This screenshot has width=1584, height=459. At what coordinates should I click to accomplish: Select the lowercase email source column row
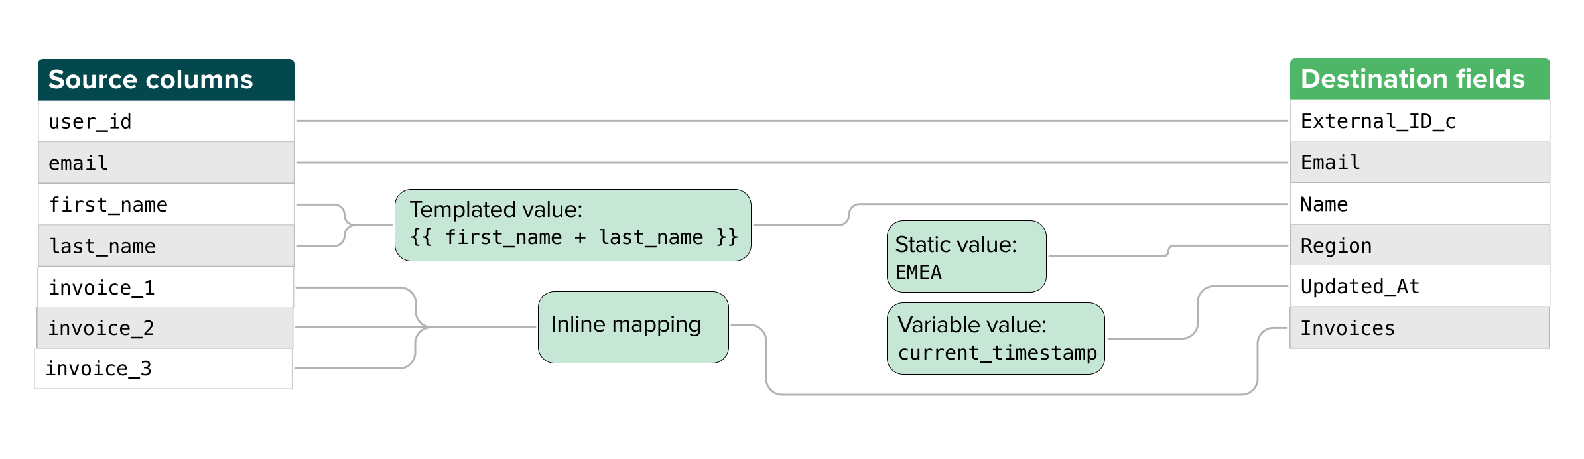pos(166,163)
